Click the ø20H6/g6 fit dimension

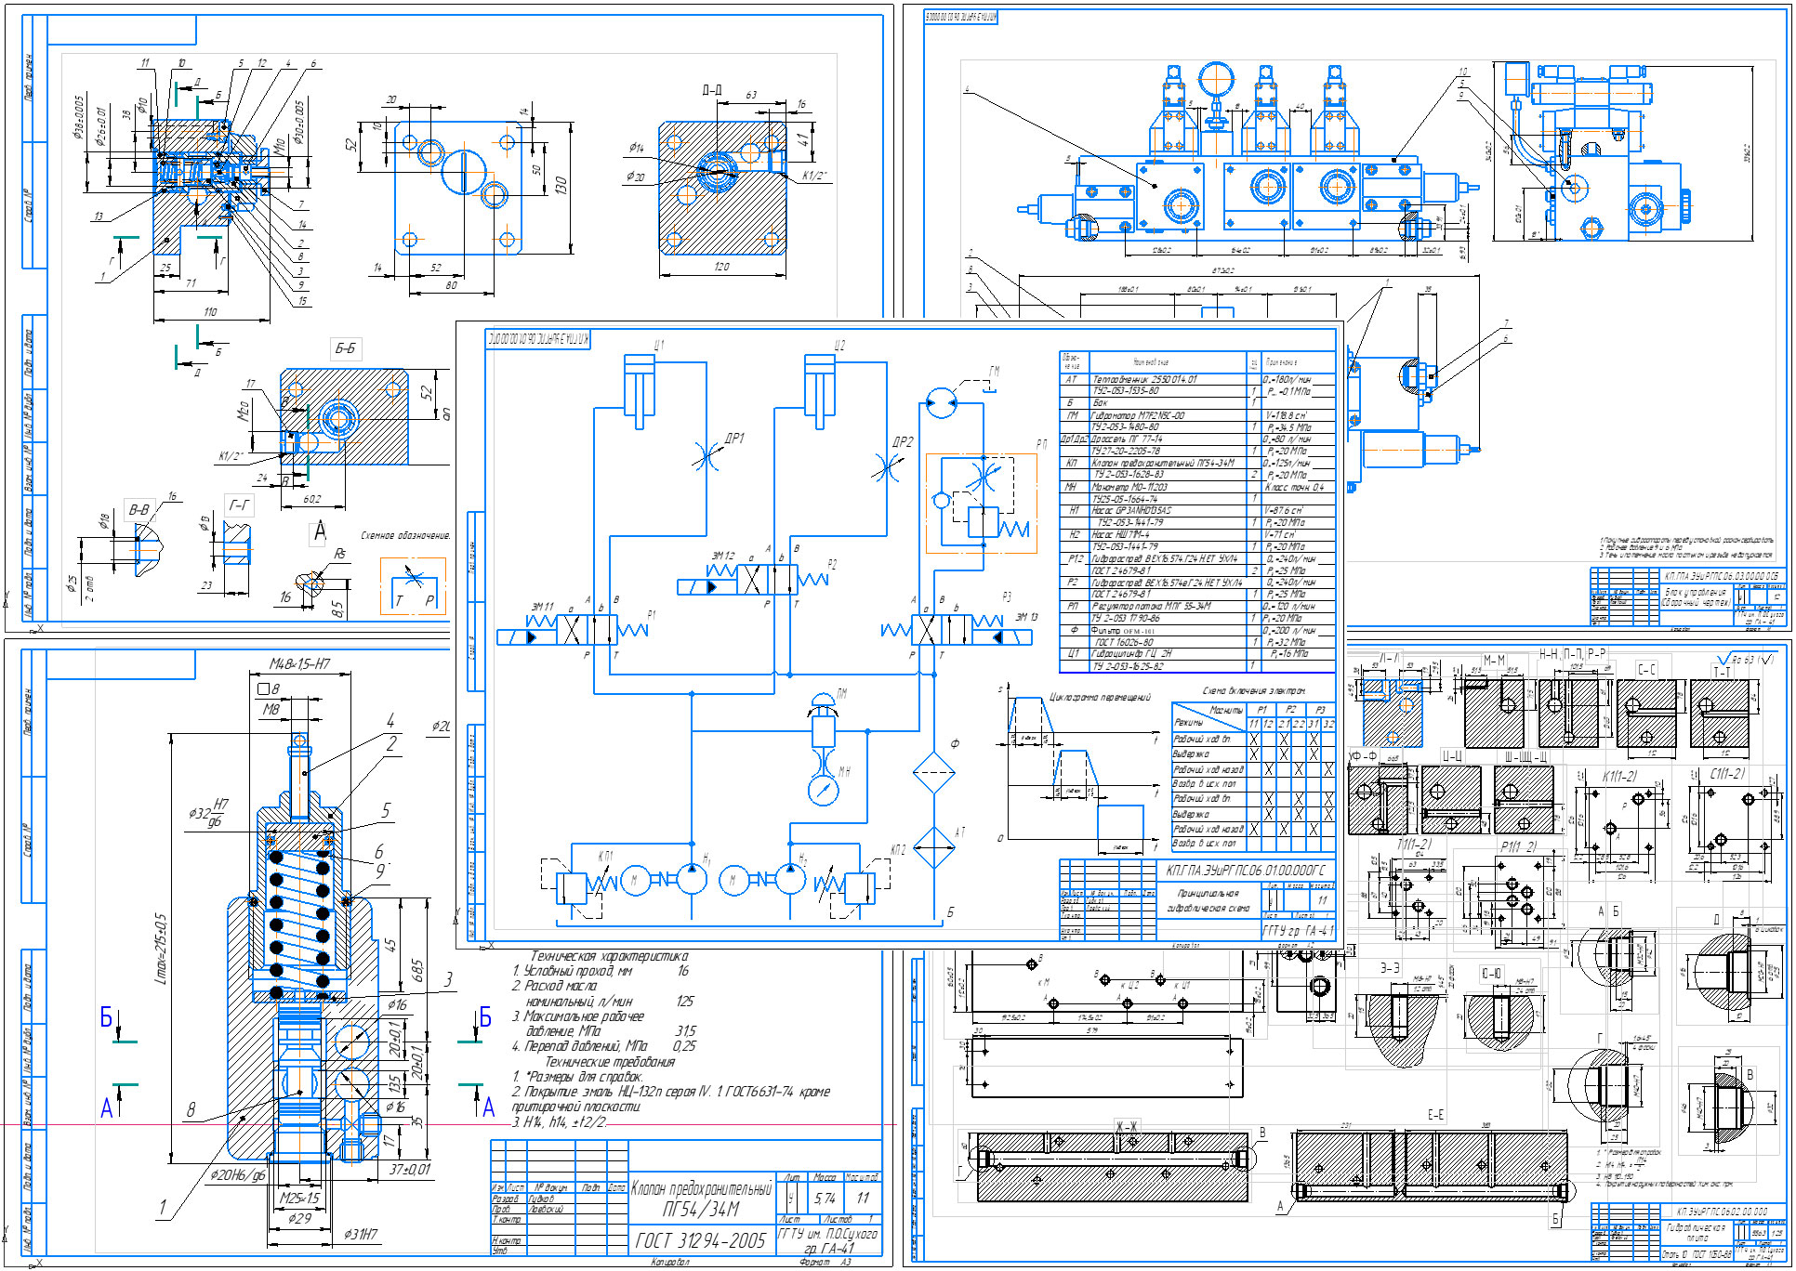[237, 1175]
